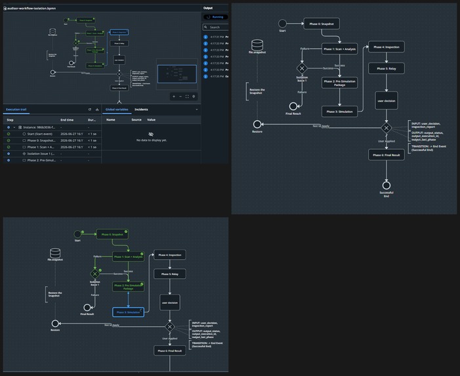Viewport: 460px width, 376px height.
Task: Select the Instance: 986b3036 row
Action: click(x=52, y=127)
